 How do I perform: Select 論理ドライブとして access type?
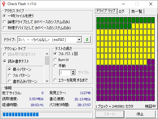(36, 22)
